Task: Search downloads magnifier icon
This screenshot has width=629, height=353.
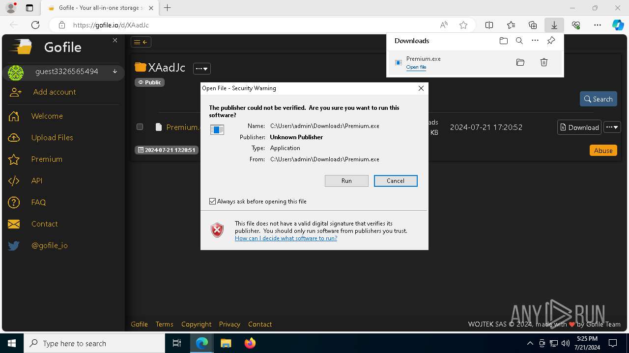Action: pos(519,41)
